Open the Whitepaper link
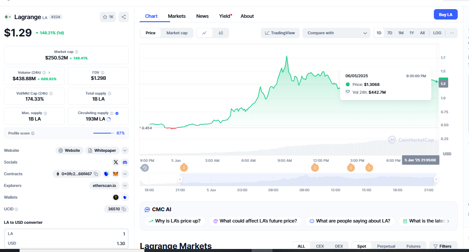Screen dimensions: 469x252 (102, 151)
